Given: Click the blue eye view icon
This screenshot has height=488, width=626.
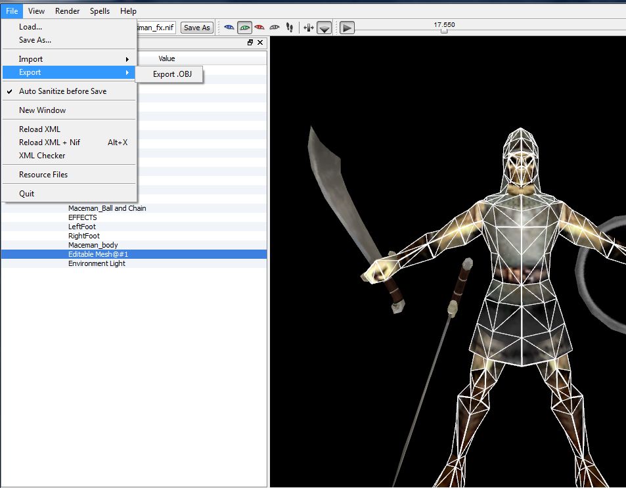Looking at the screenshot, I should [229, 28].
